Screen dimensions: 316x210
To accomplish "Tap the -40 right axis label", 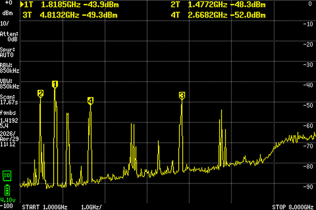I will (308, 85).
